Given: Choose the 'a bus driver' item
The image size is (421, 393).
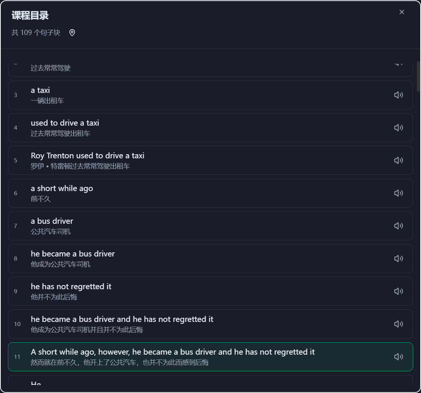Looking at the screenshot, I should click(x=188, y=226).
